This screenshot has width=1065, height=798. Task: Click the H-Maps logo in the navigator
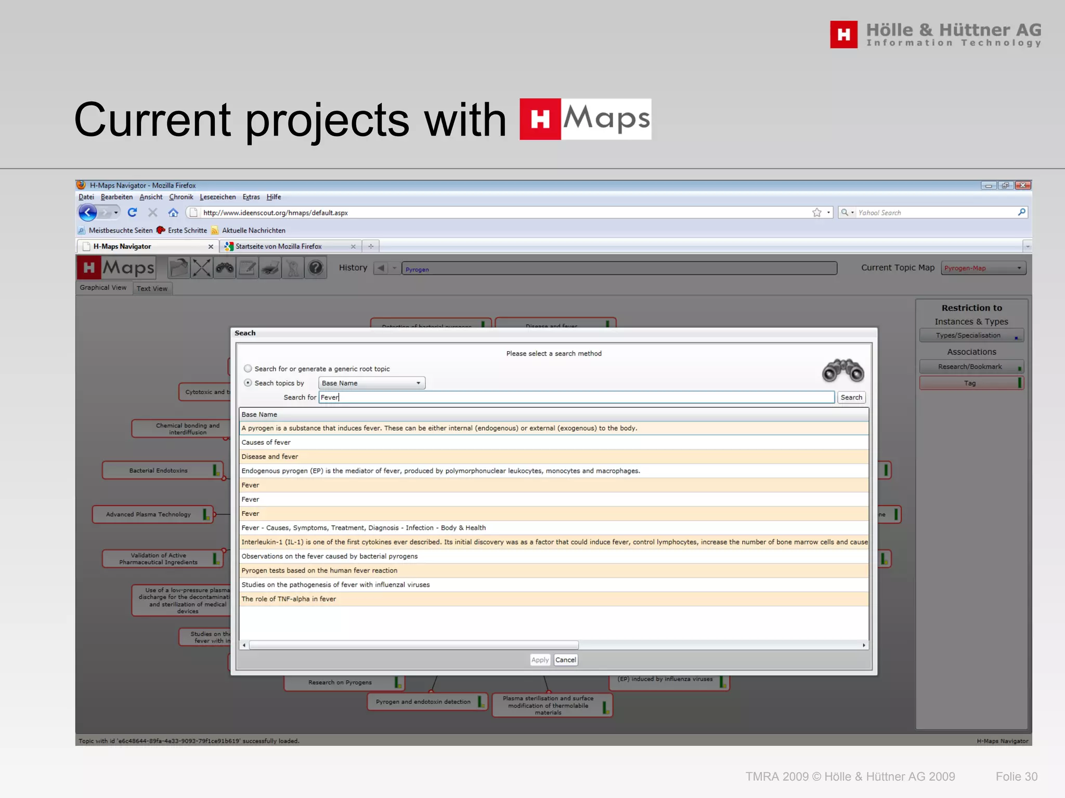[x=116, y=268]
